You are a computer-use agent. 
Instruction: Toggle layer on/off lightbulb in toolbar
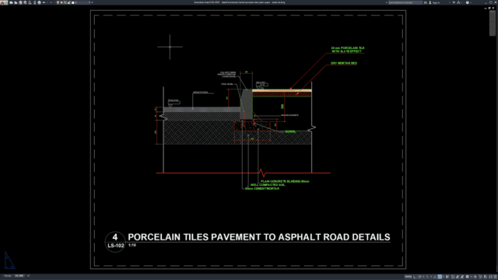point(58,2)
